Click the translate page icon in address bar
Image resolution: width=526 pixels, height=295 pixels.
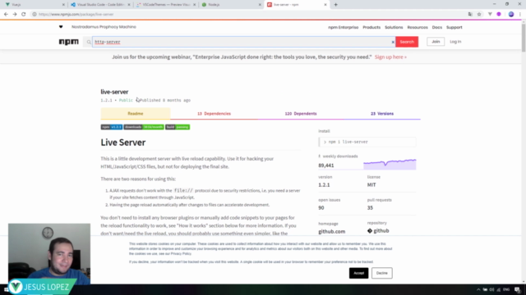[x=470, y=14]
